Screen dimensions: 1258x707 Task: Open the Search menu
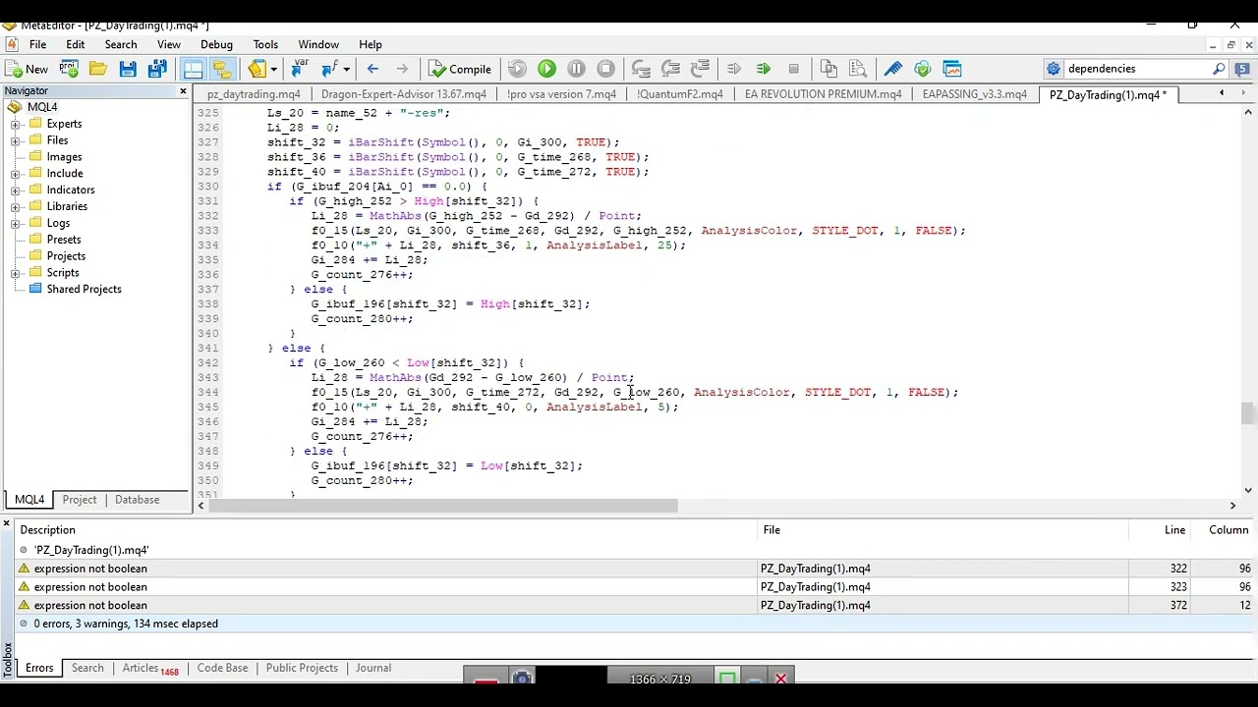coord(121,44)
